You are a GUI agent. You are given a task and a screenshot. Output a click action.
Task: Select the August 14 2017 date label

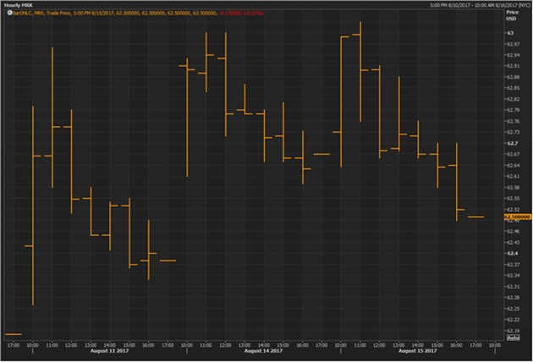pyautogui.click(x=263, y=352)
